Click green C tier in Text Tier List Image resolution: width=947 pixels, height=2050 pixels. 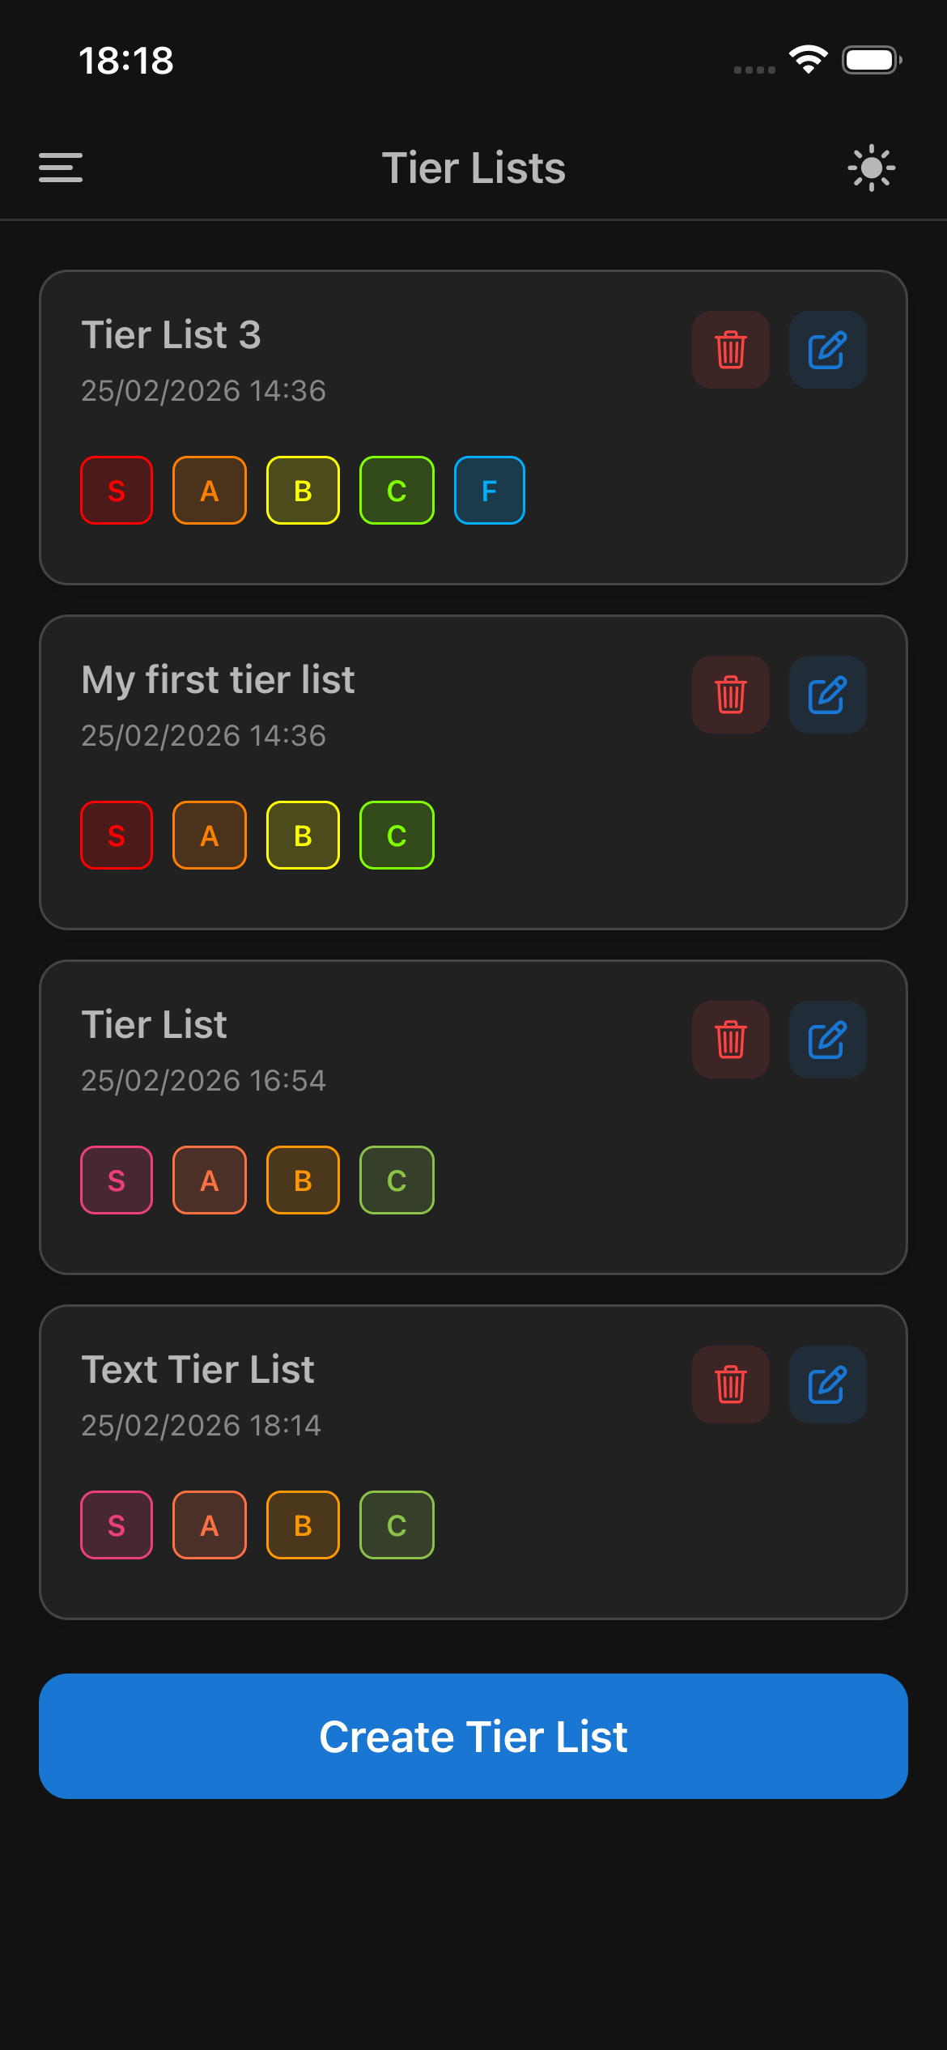pyautogui.click(x=397, y=1525)
